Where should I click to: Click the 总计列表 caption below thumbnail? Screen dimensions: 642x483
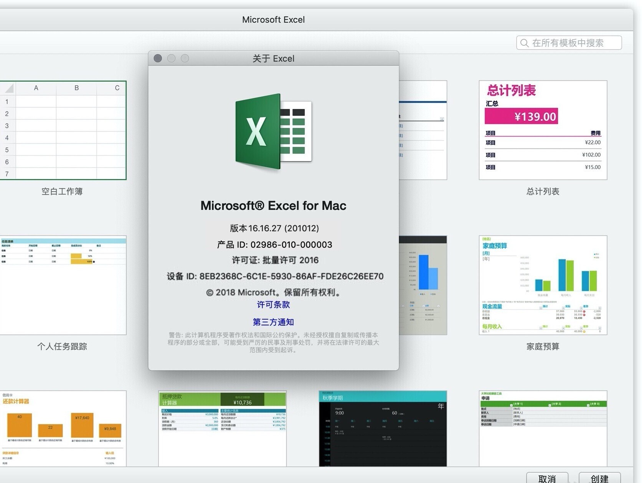[543, 191]
